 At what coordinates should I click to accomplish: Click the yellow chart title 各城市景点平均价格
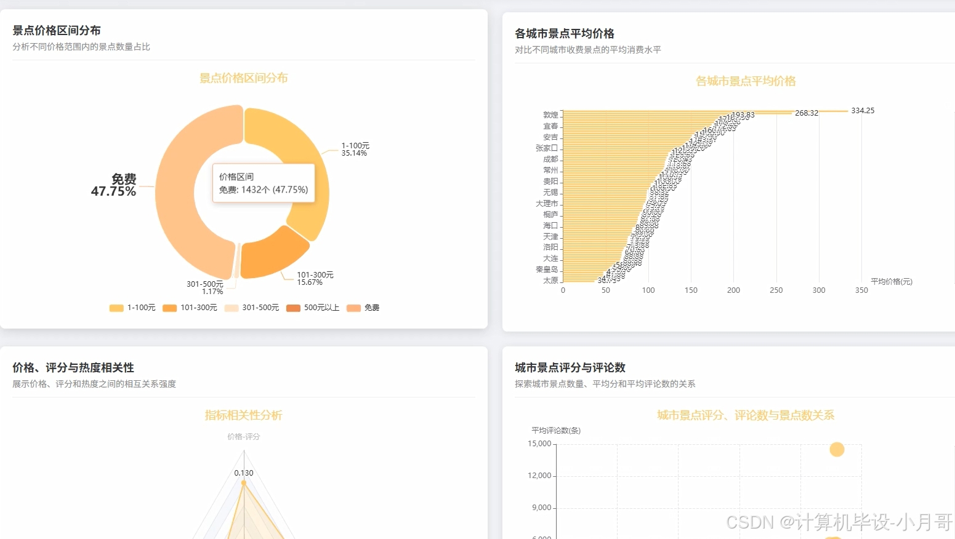[x=746, y=81]
